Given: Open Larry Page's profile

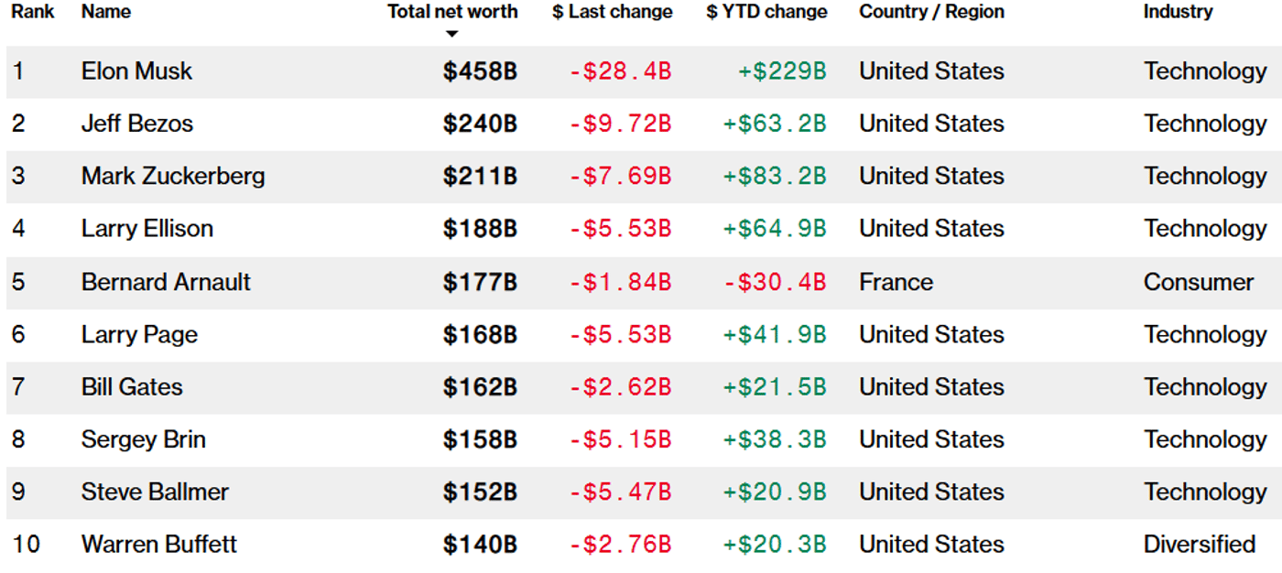Looking at the screenshot, I should click(x=139, y=334).
